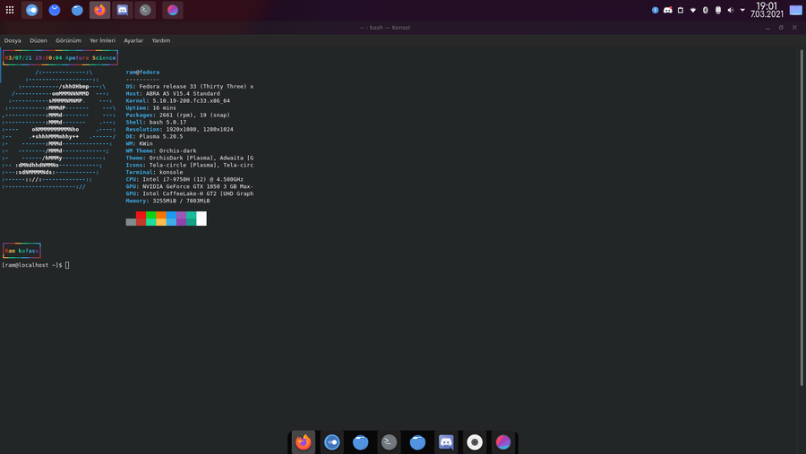Open Discord from the bottom dock
This screenshot has height=454, width=806.
[446, 442]
